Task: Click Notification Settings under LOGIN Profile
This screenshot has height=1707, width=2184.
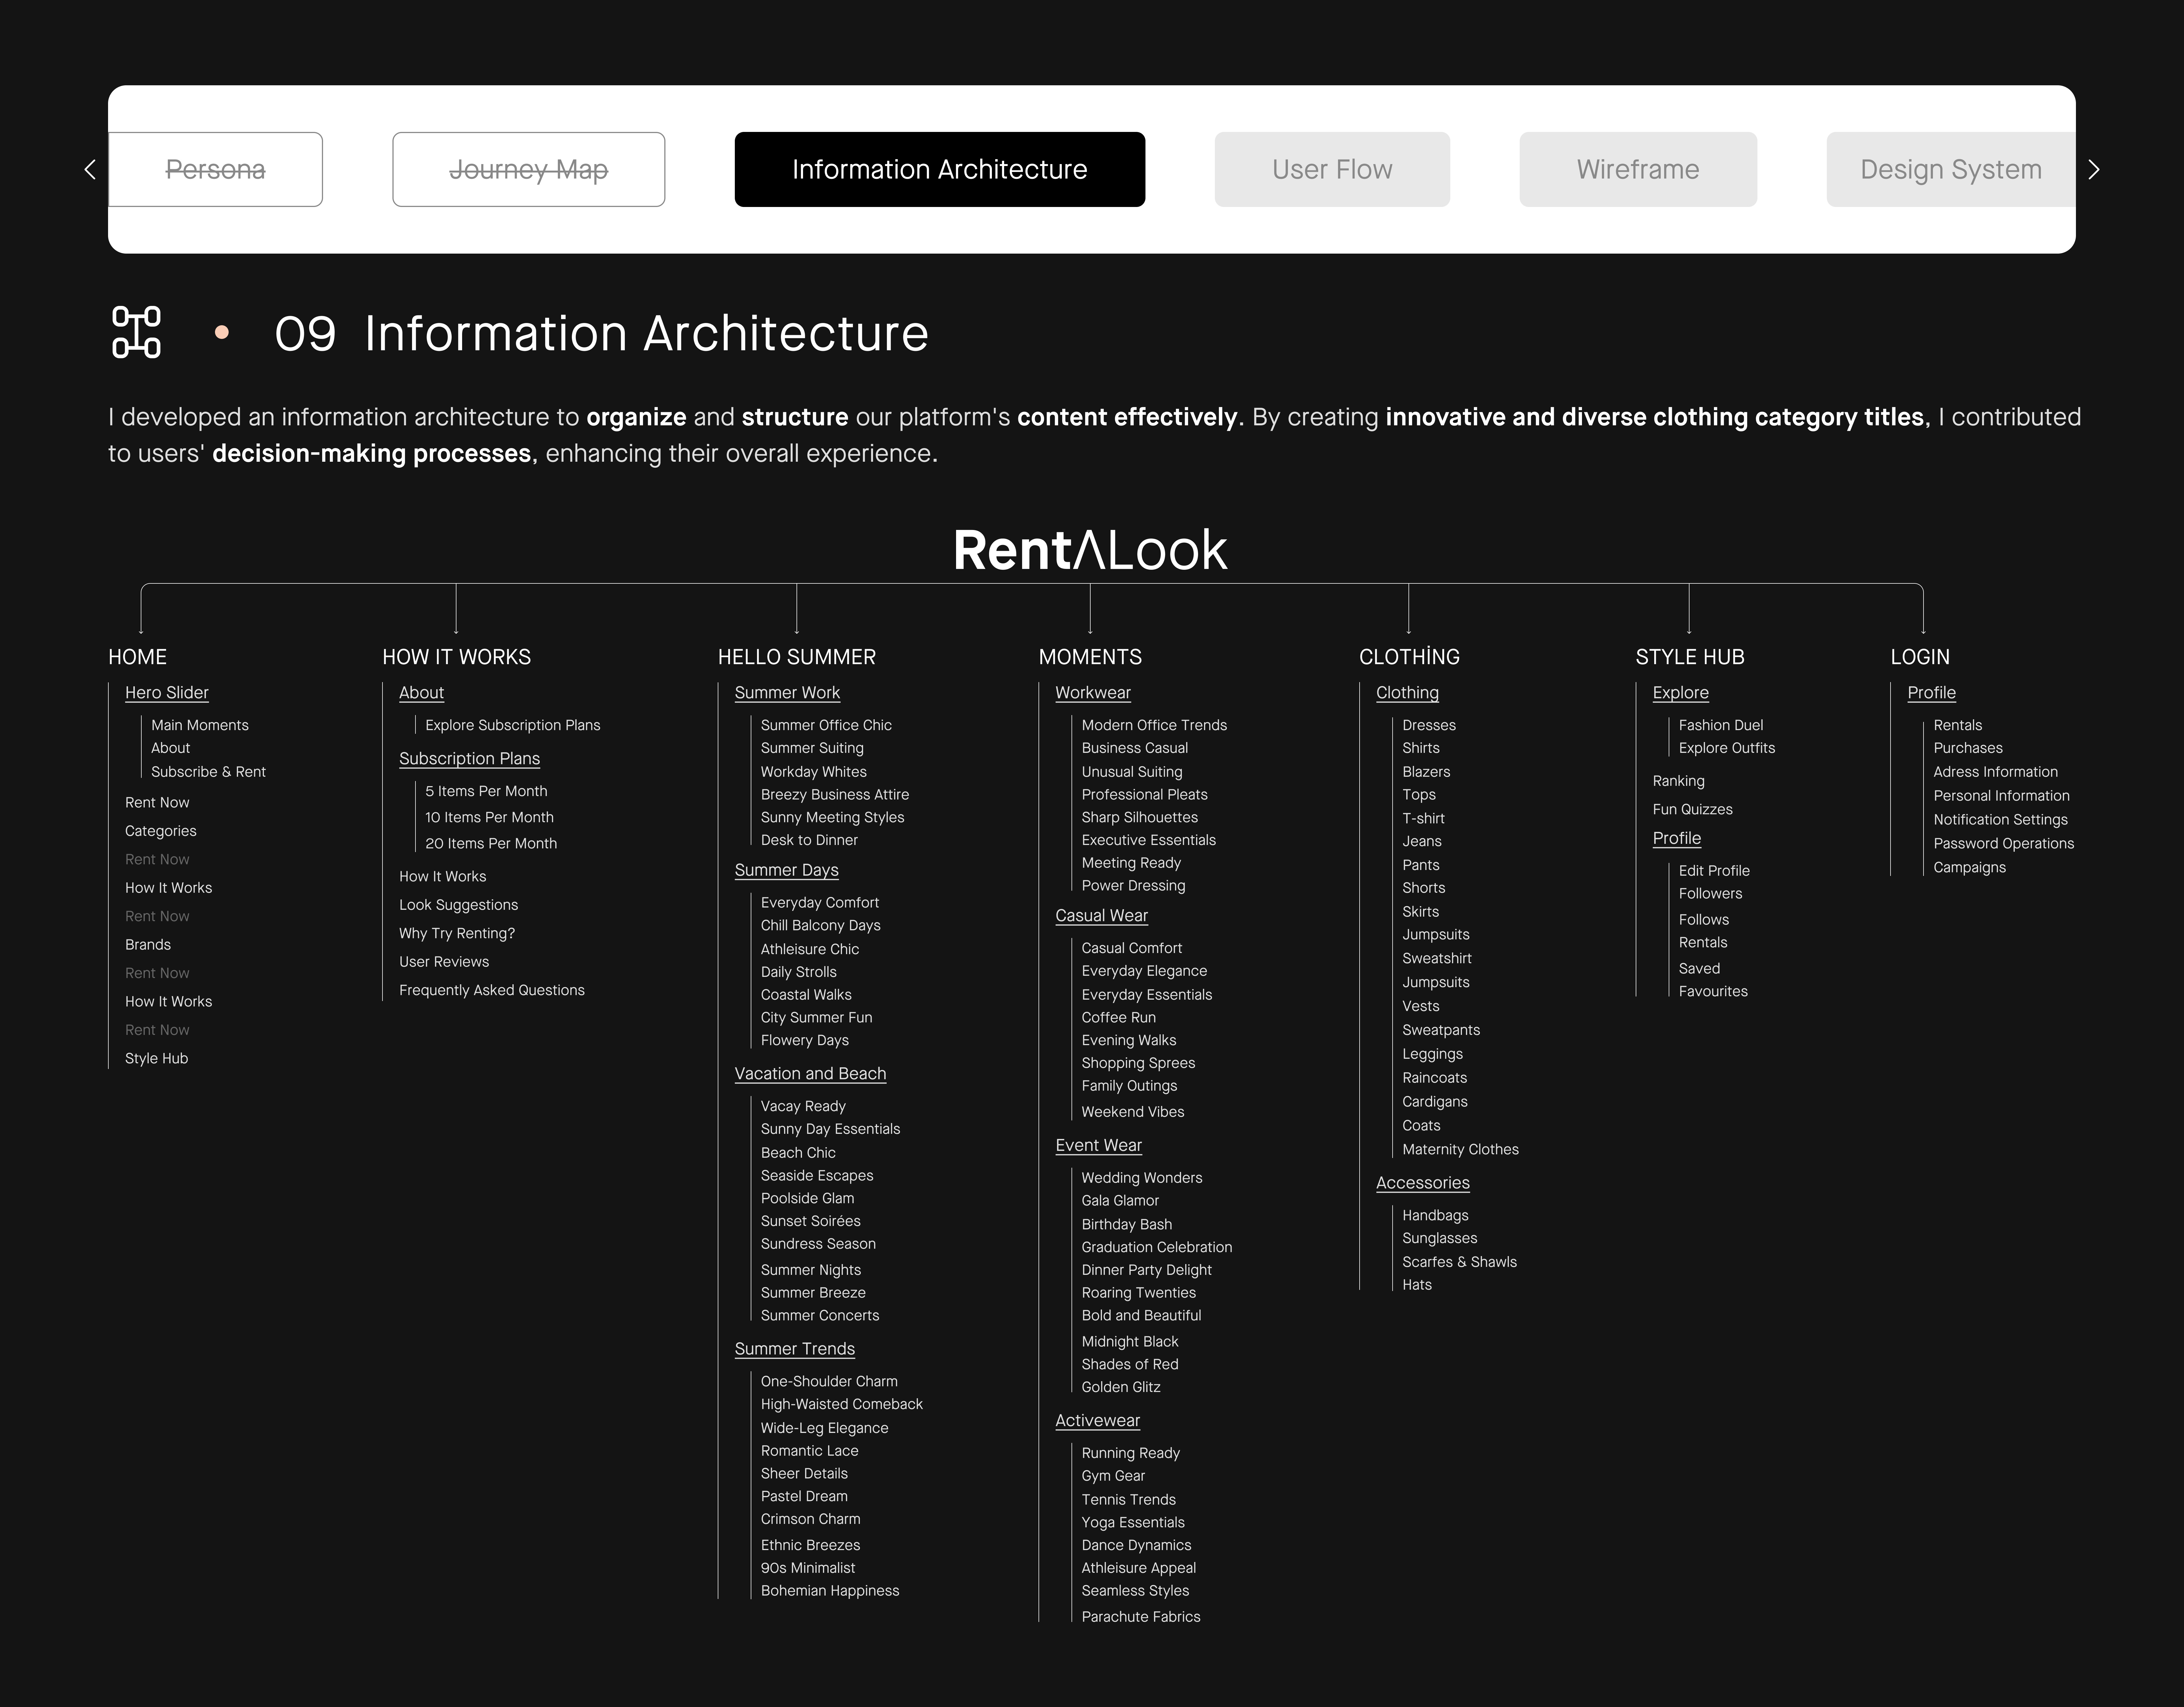Action: [x=2000, y=819]
